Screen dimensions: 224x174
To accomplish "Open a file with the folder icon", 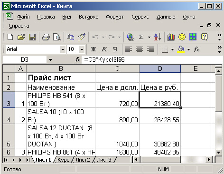I will (x=21, y=37).
